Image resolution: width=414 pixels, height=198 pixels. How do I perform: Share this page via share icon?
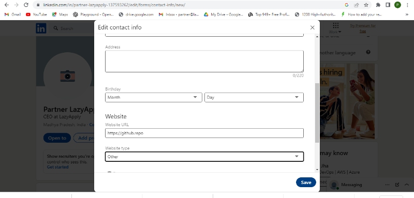tap(357, 5)
